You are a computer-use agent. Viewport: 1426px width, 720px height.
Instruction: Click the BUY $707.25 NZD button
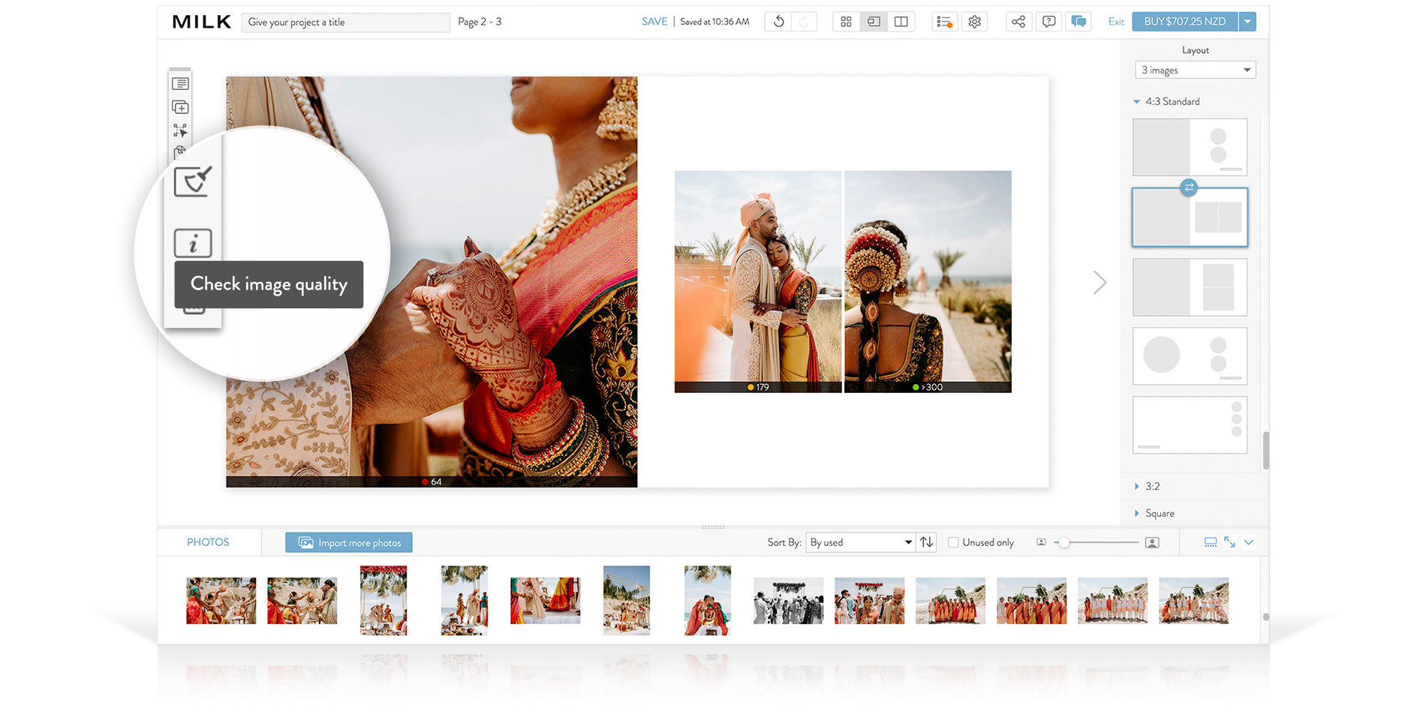click(1184, 22)
